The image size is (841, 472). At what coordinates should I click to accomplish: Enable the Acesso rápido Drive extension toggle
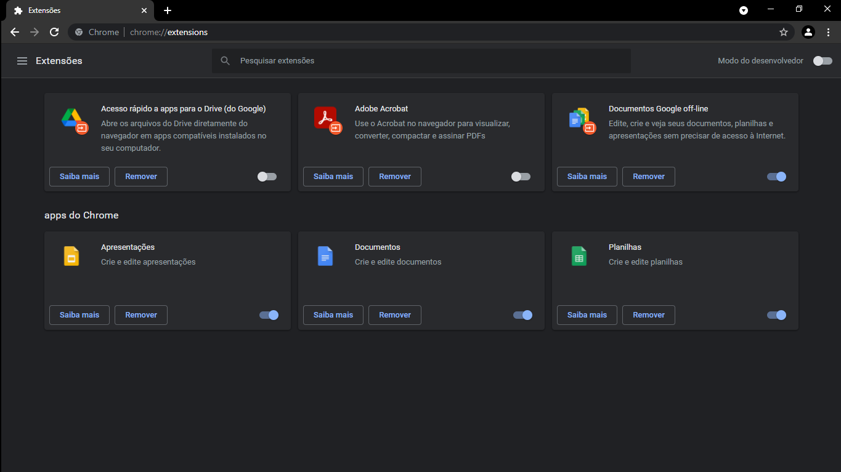coord(267,177)
